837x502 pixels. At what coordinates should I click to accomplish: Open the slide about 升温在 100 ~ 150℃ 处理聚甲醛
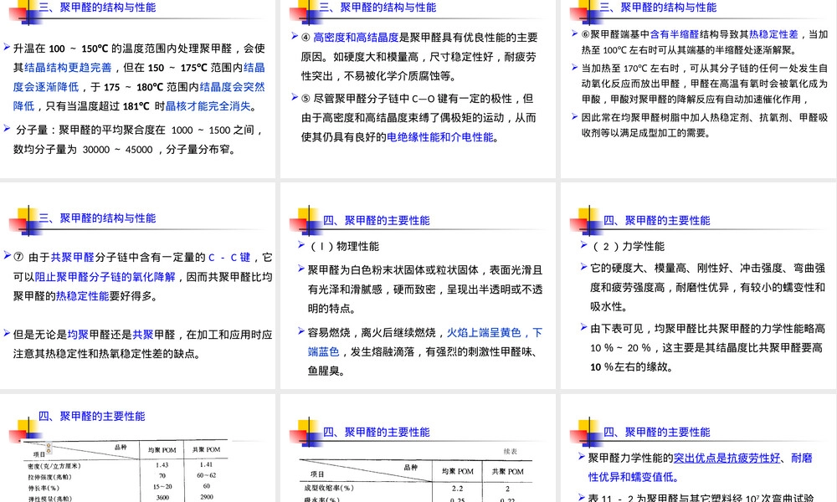click(137, 89)
